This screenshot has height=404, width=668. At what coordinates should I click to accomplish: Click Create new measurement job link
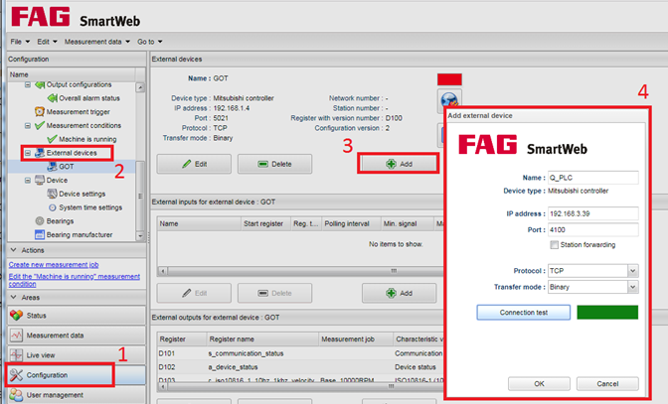tap(54, 264)
